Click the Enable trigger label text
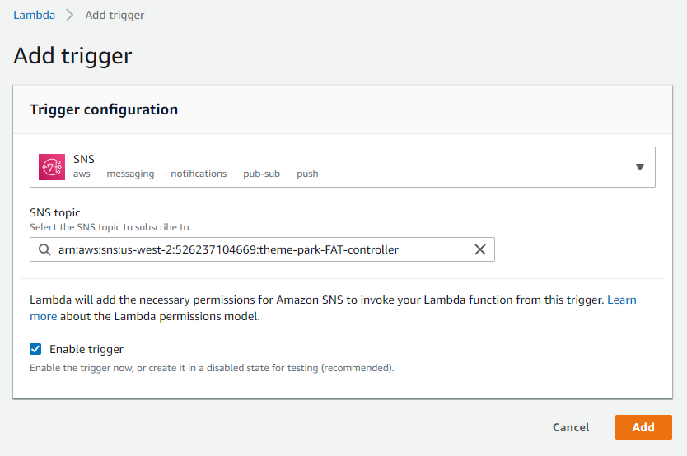Screen dimensions: 687x456 (x=86, y=349)
